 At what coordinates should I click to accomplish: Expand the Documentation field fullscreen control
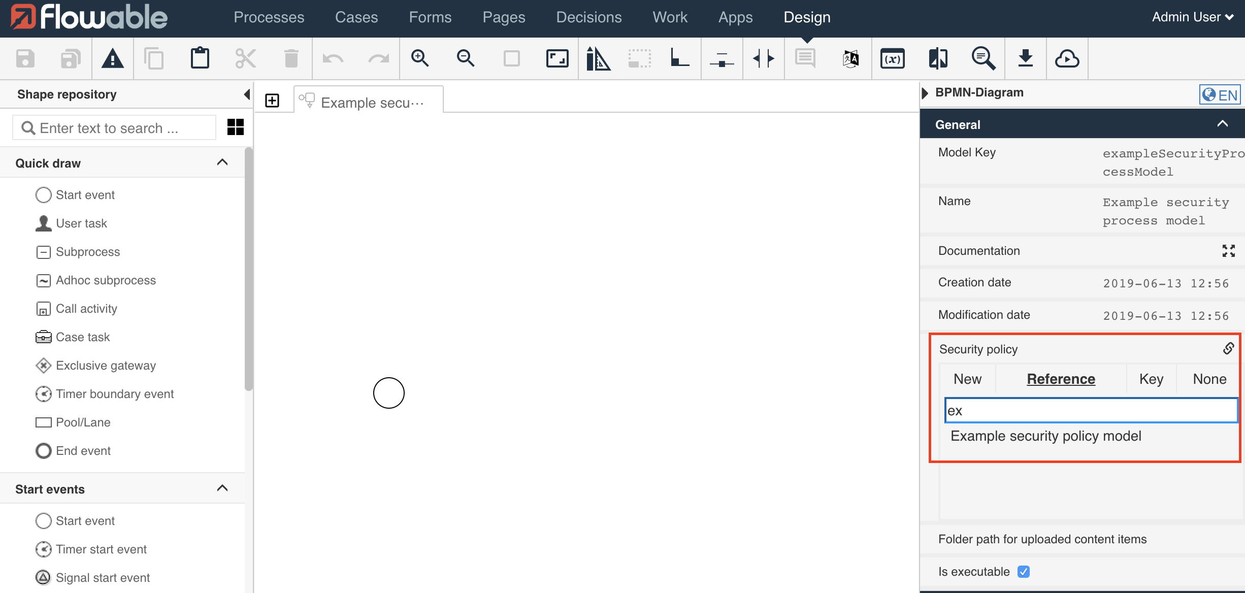tap(1228, 250)
